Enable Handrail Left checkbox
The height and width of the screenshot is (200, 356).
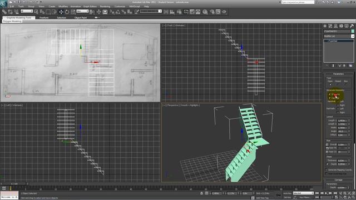click(x=338, y=101)
